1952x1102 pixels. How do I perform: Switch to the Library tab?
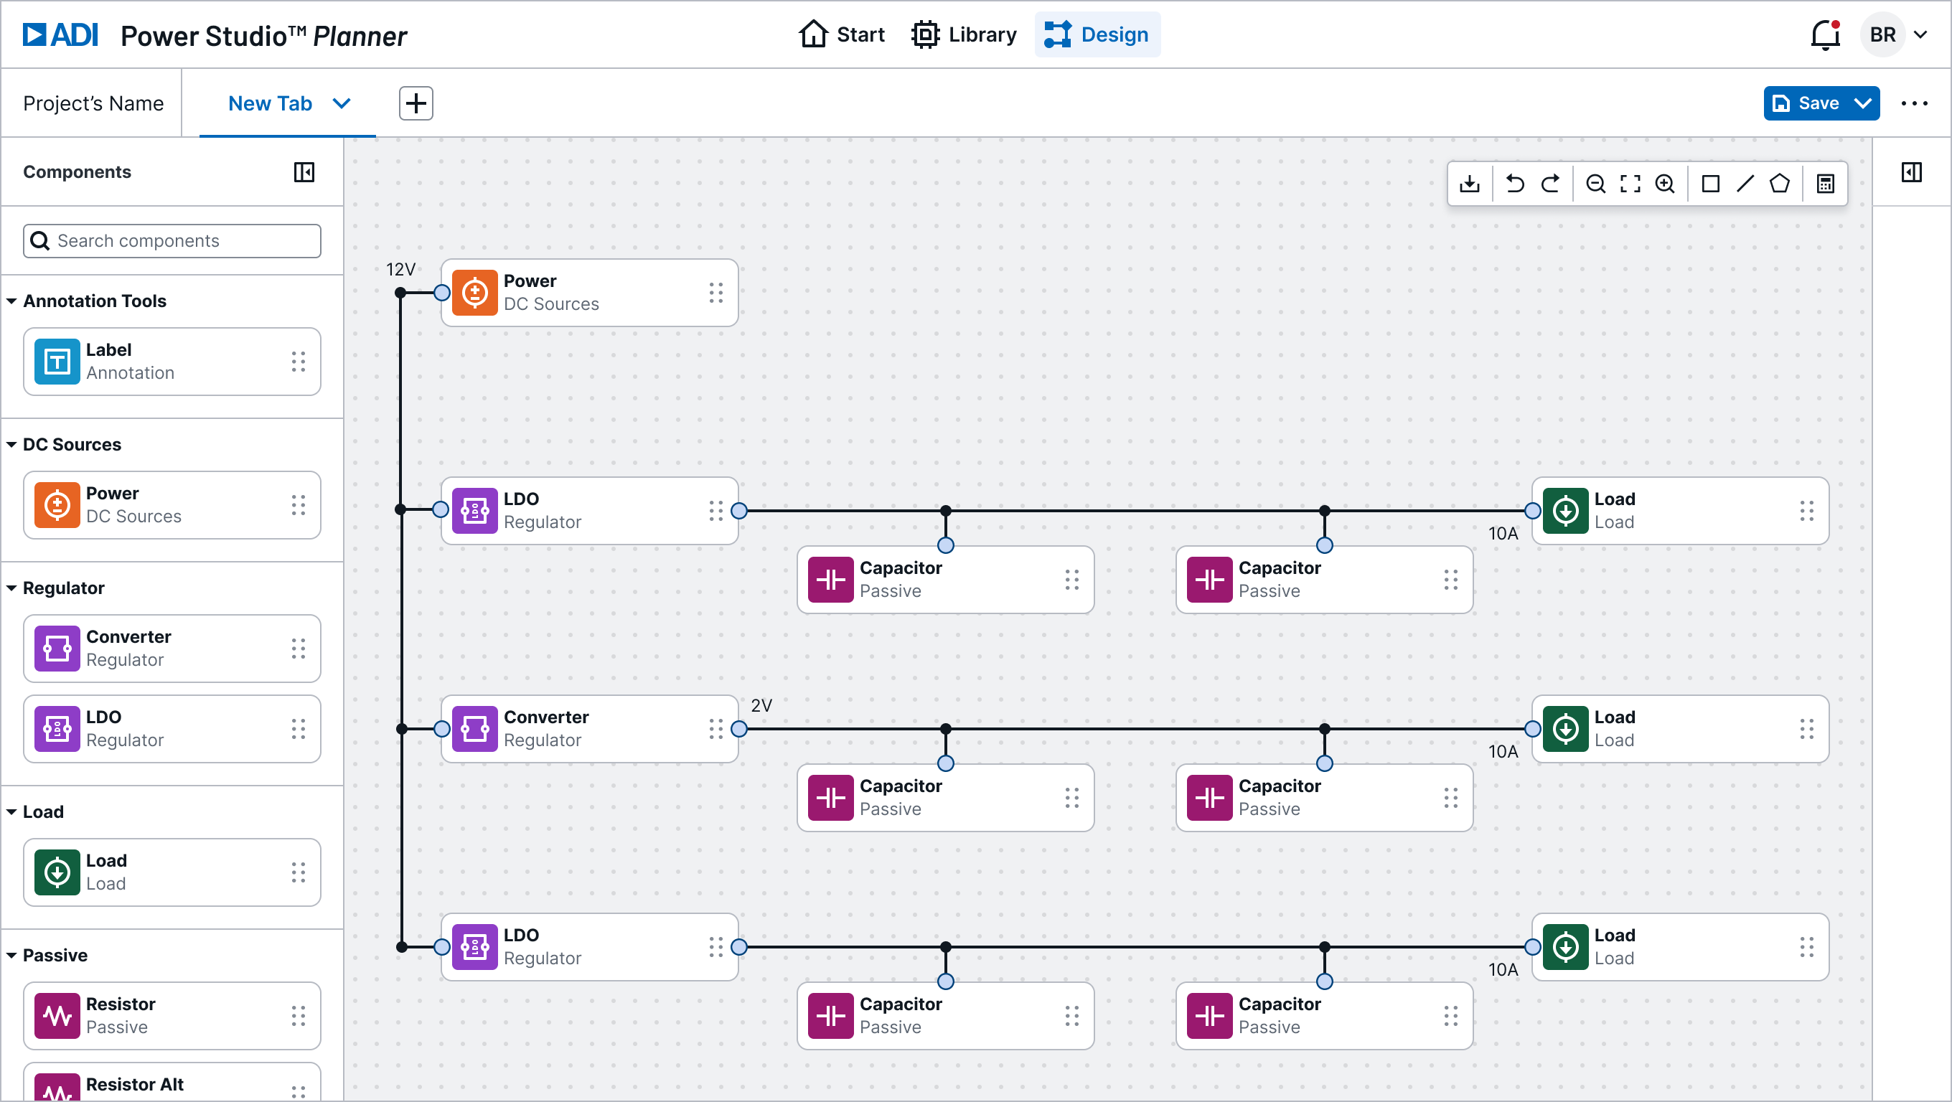click(x=964, y=35)
